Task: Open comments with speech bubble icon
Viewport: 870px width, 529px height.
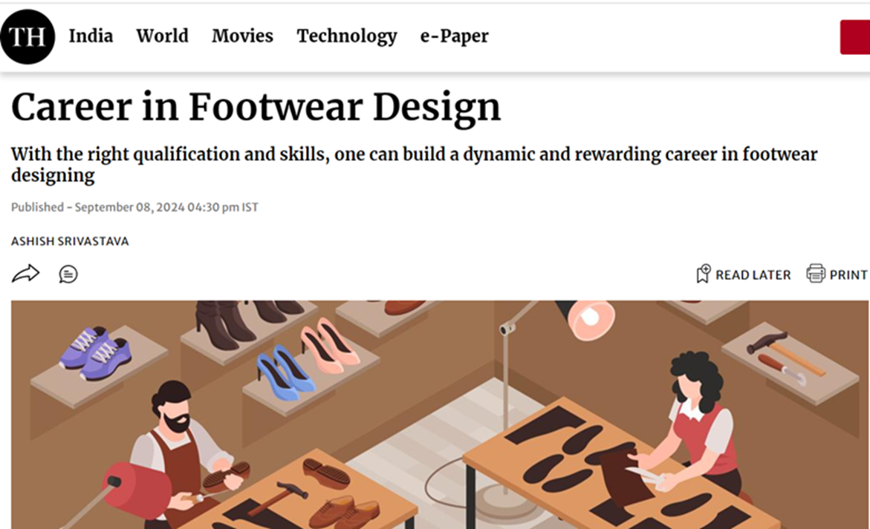Action: coord(68,275)
